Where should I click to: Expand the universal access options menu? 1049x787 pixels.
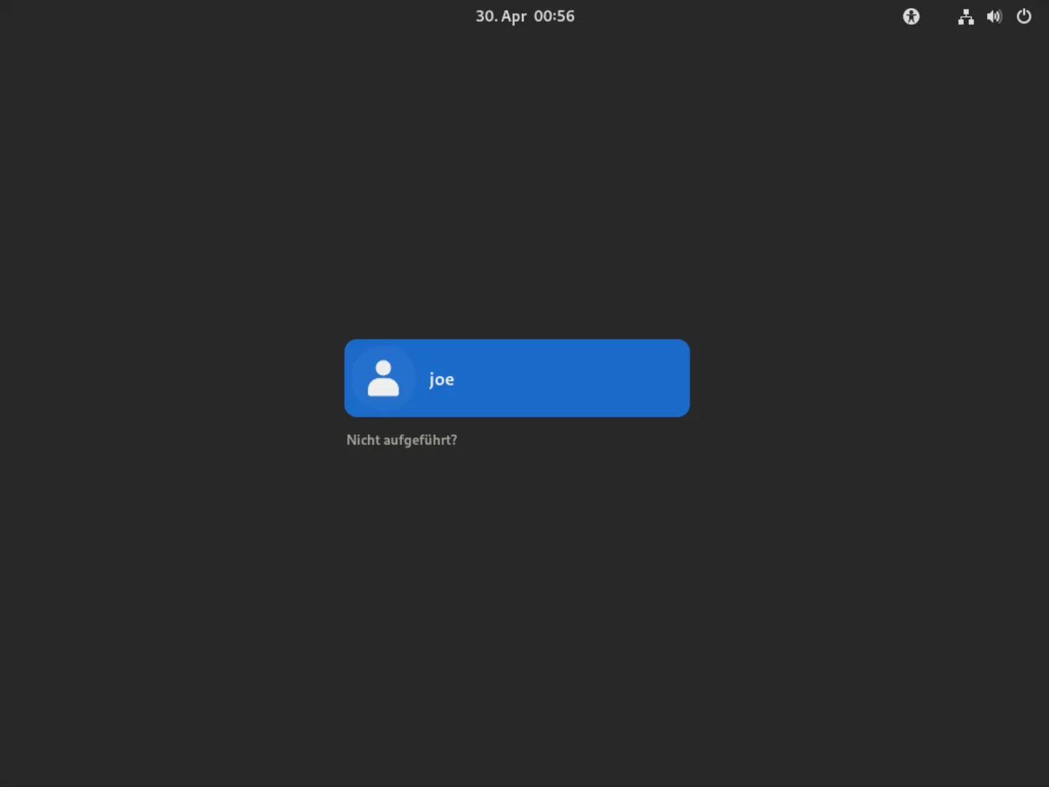pos(911,16)
